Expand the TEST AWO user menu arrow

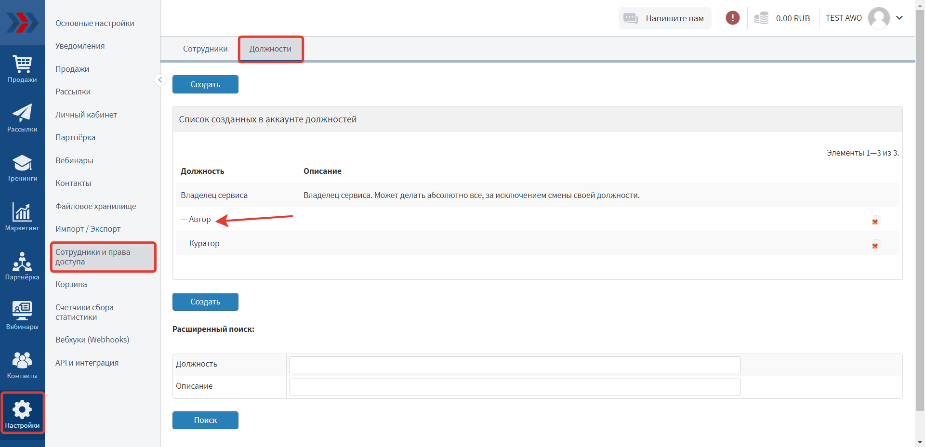point(899,18)
